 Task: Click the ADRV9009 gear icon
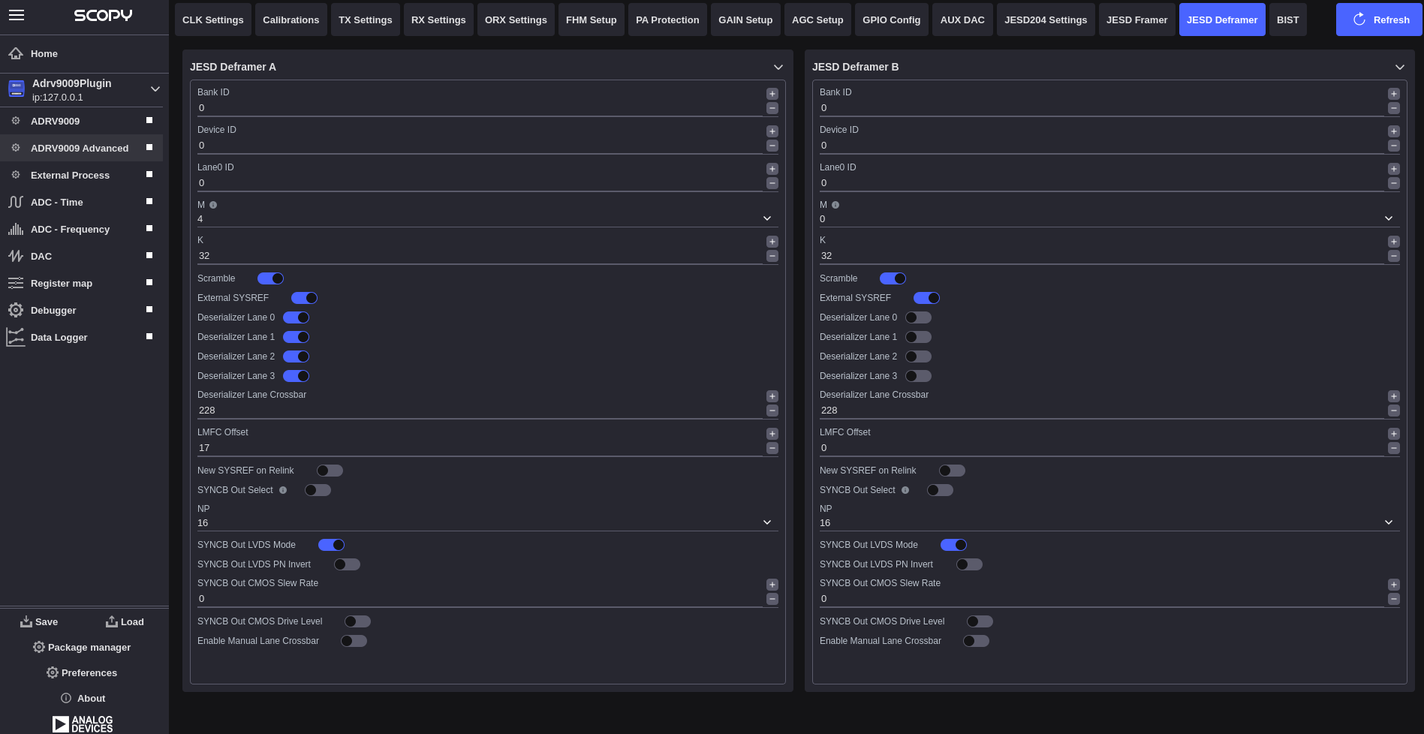(x=16, y=121)
